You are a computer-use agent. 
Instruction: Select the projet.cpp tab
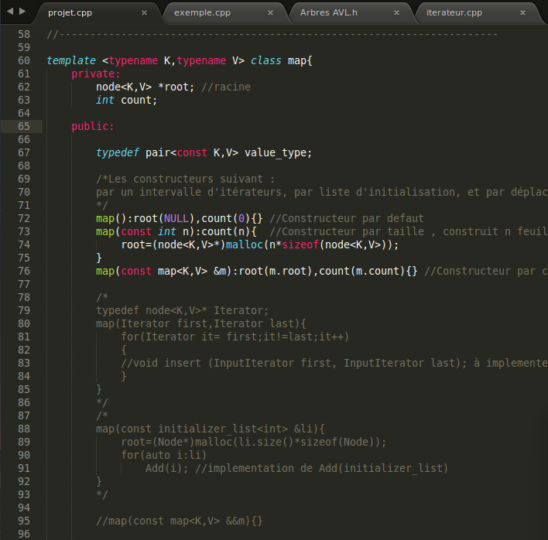coord(70,13)
